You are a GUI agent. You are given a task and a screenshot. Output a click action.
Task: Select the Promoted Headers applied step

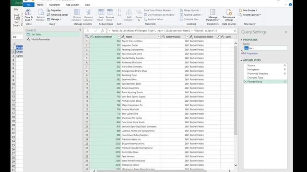265,74
